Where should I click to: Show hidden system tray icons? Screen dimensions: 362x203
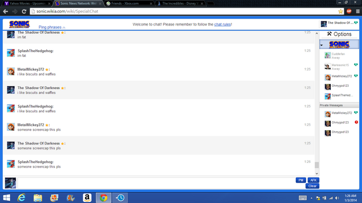click(312, 198)
